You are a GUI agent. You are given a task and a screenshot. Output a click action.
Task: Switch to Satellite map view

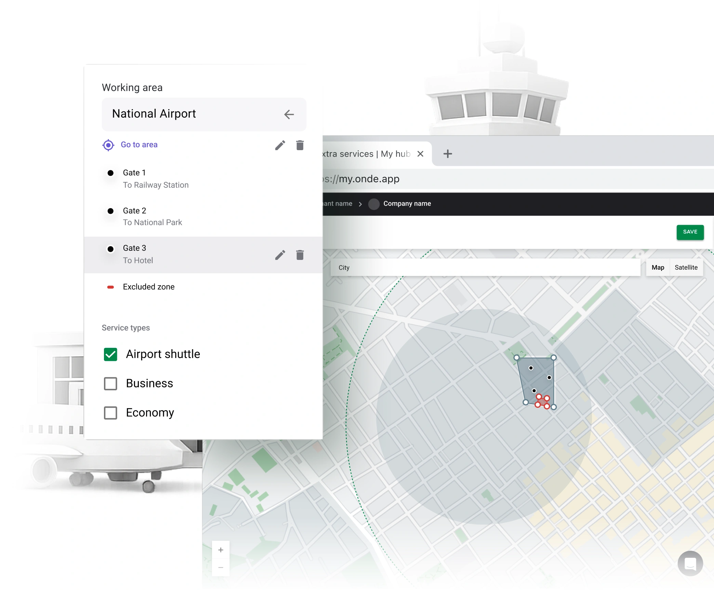point(686,267)
